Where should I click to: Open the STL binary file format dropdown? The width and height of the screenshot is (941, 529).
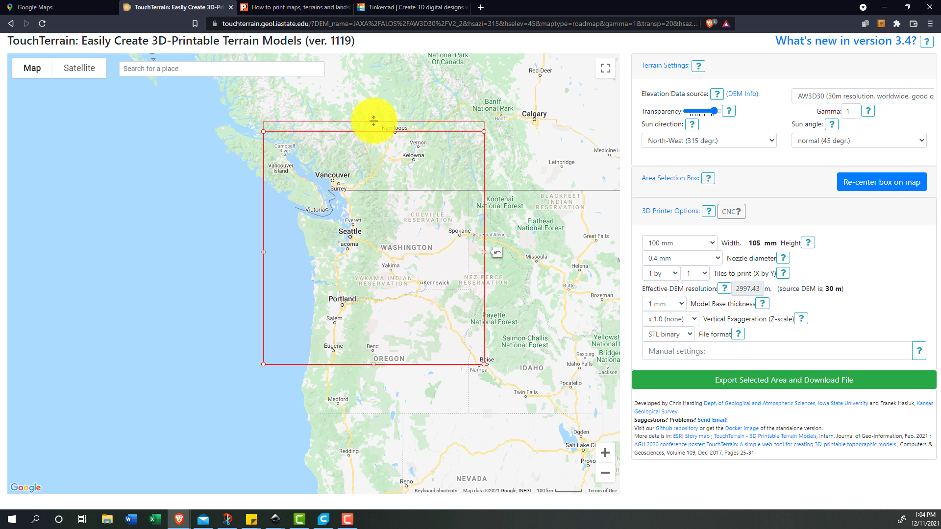[669, 334]
